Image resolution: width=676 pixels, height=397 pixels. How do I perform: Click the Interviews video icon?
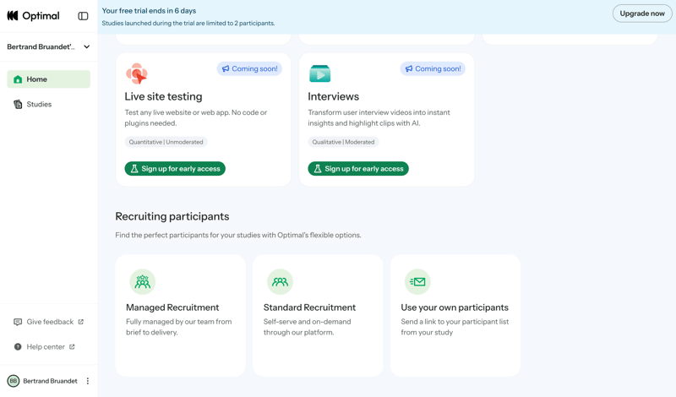[x=319, y=73]
